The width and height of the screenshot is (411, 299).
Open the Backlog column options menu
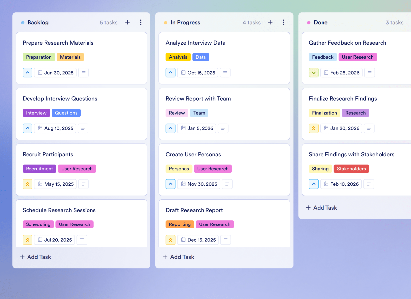(x=141, y=22)
